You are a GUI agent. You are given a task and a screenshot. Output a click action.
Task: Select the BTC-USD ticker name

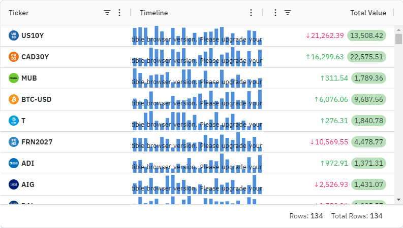(37, 99)
